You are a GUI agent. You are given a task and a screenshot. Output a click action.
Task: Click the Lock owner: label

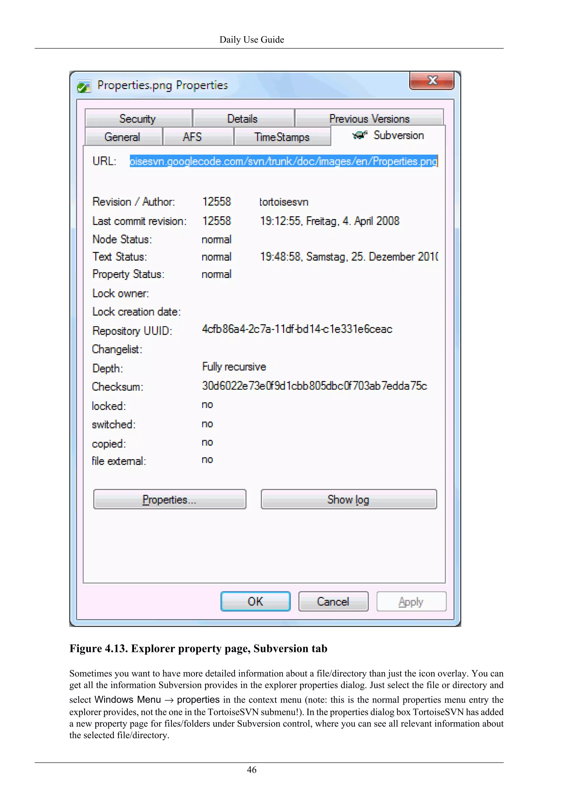(121, 293)
